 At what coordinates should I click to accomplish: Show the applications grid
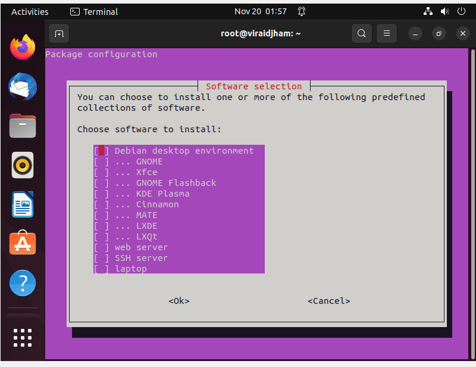(x=23, y=338)
